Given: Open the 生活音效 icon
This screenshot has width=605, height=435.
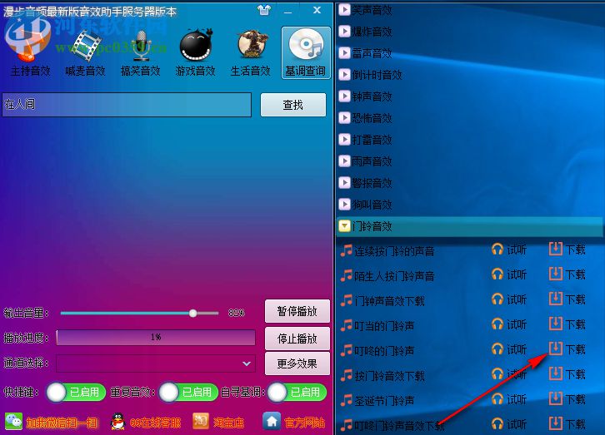Looking at the screenshot, I should pyautogui.click(x=251, y=52).
